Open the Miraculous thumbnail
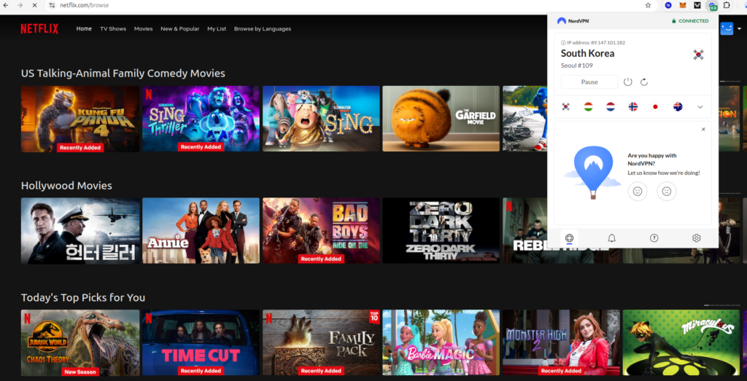The height and width of the screenshot is (381, 747). 681,343
